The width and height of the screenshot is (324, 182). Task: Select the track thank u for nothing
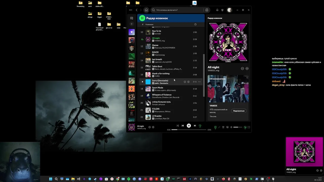tap(171, 75)
